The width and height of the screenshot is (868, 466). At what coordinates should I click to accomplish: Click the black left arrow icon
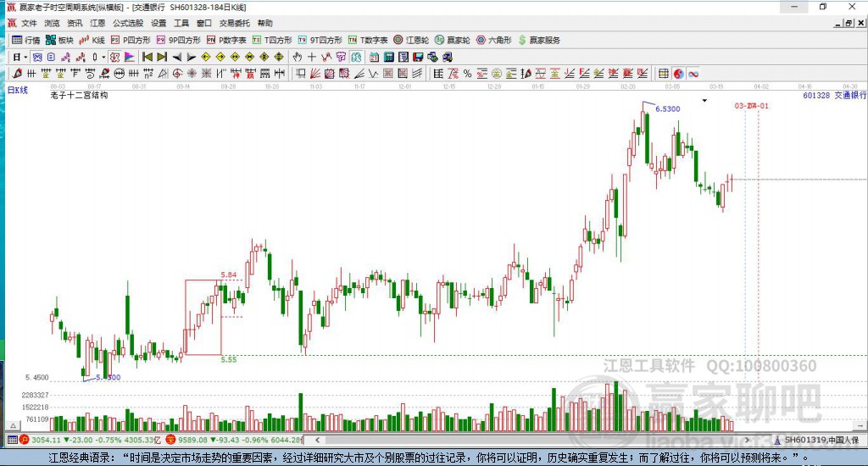click(177, 57)
